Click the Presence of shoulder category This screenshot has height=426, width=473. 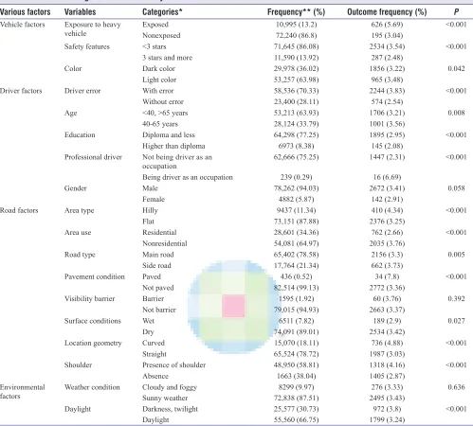173,365
